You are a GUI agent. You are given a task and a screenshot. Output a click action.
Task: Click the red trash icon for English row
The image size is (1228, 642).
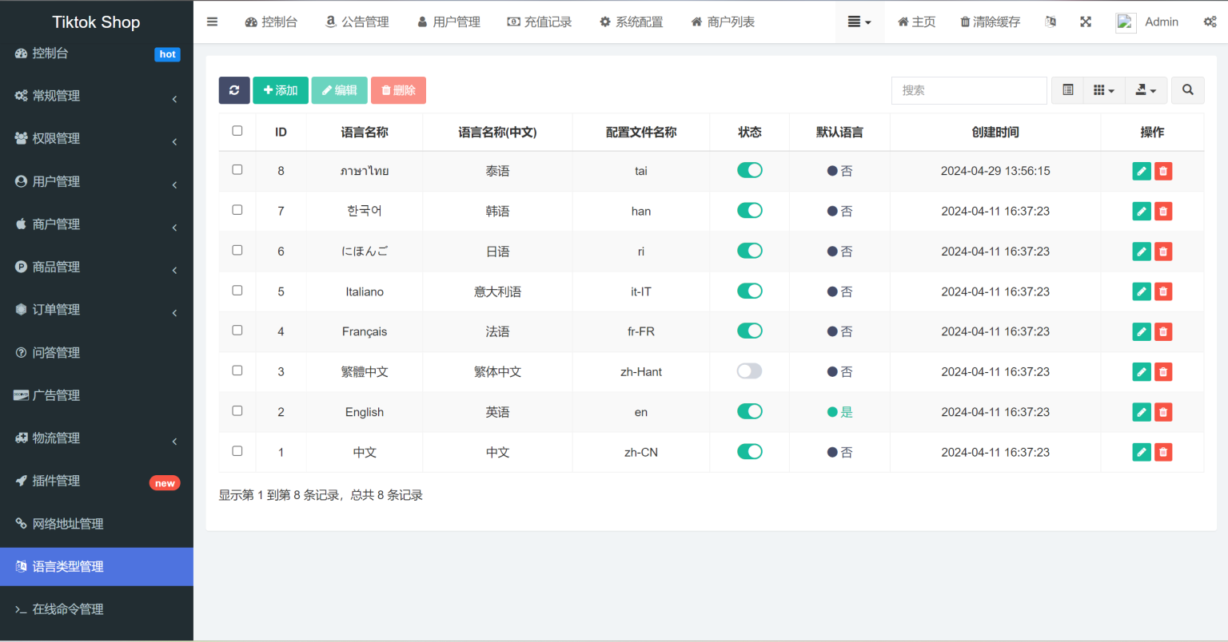point(1163,412)
